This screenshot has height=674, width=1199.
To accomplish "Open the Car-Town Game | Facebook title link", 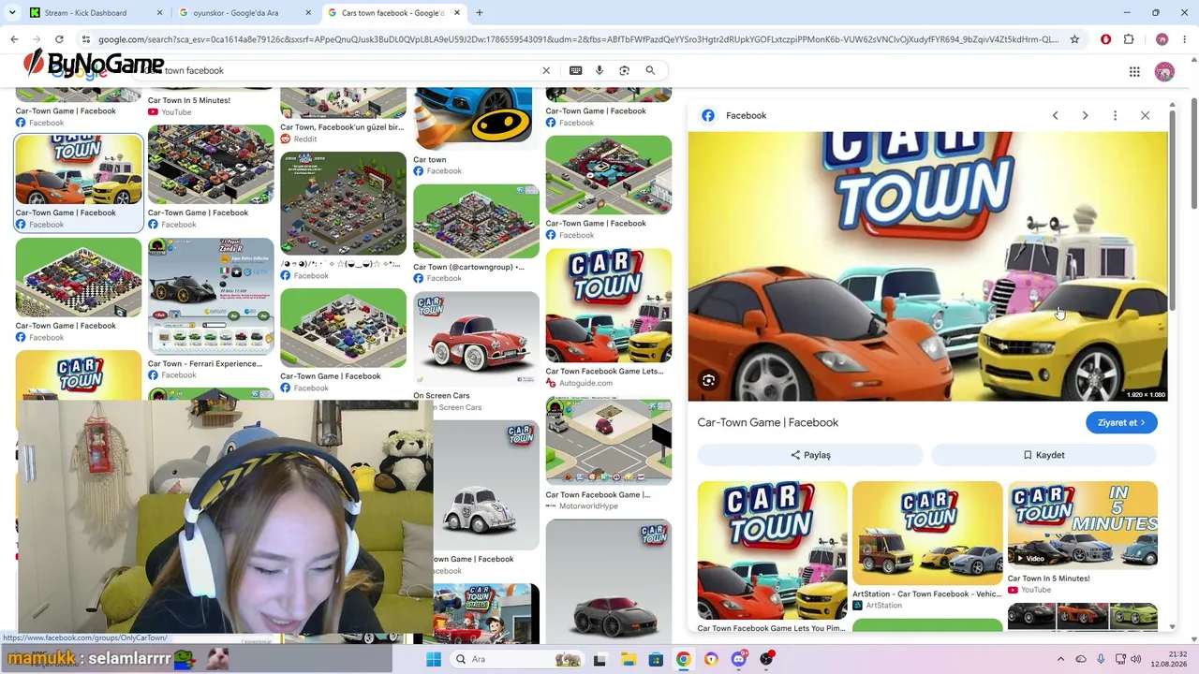I will click(767, 422).
